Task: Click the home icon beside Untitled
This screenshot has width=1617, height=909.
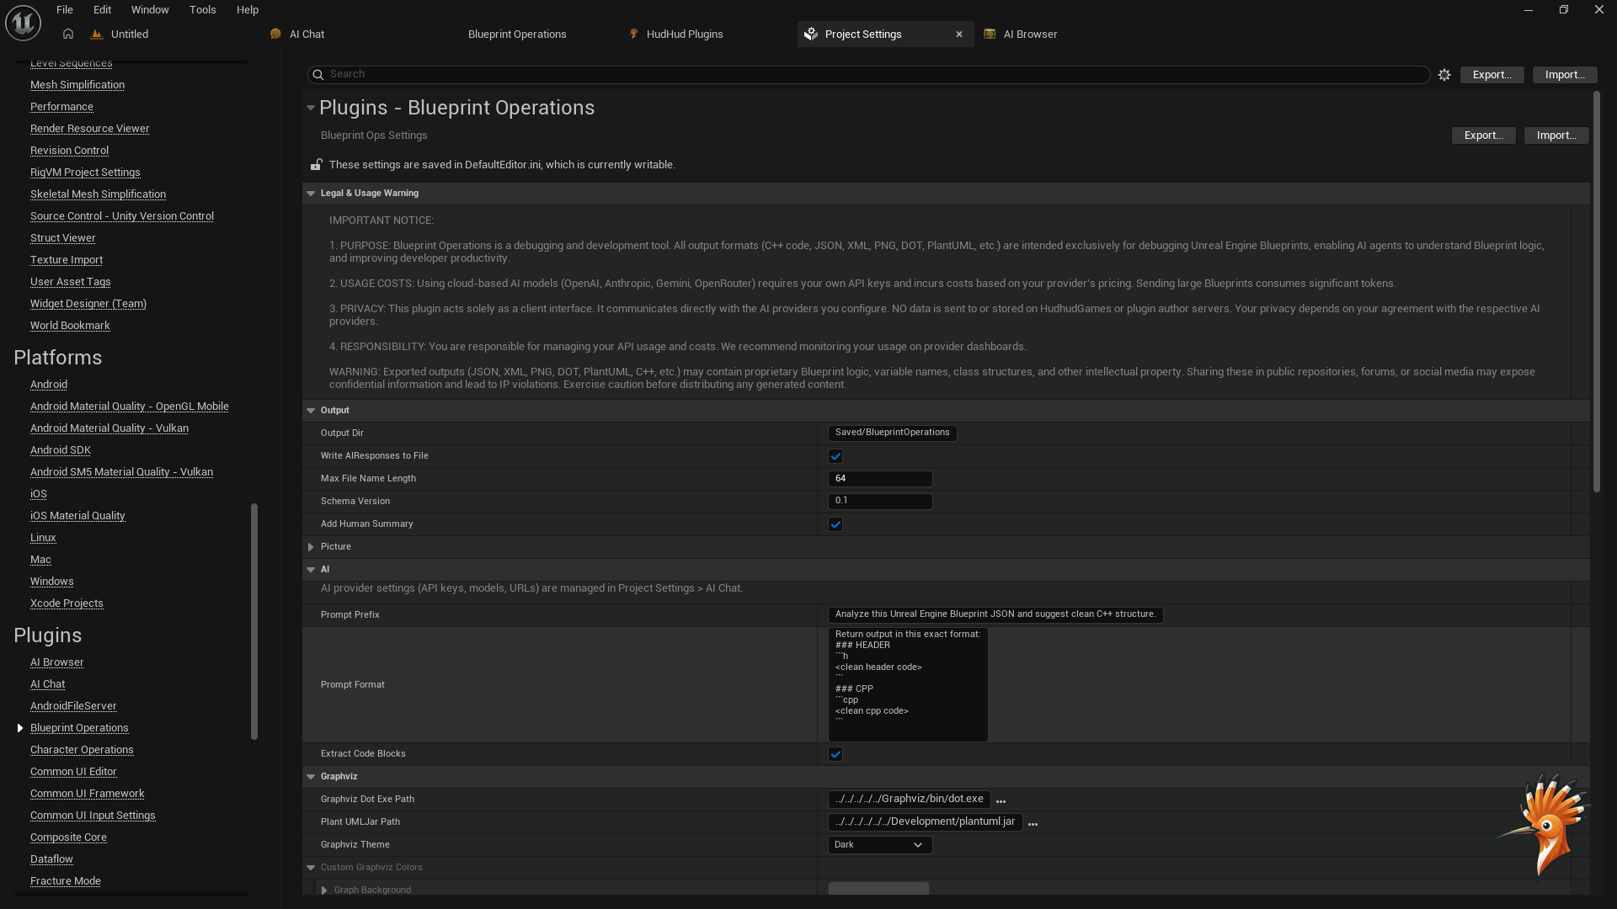Action: coord(68,34)
